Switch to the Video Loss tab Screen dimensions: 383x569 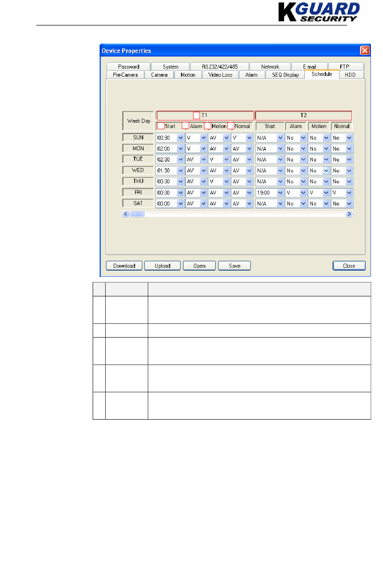[220, 75]
